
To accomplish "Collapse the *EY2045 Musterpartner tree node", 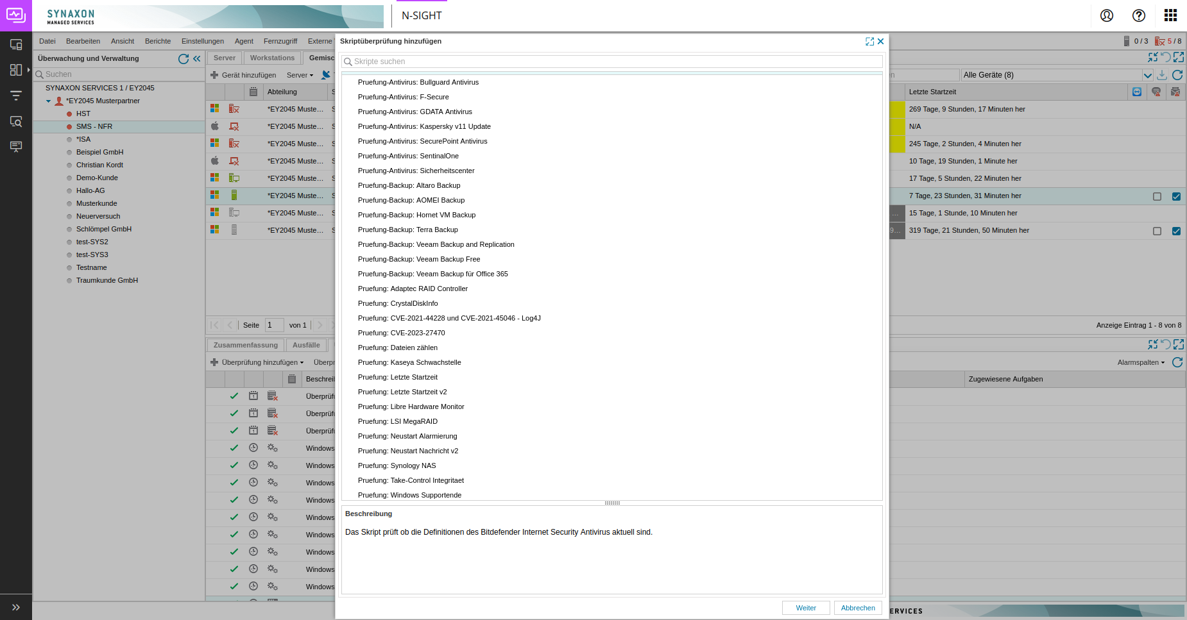I will 48,101.
